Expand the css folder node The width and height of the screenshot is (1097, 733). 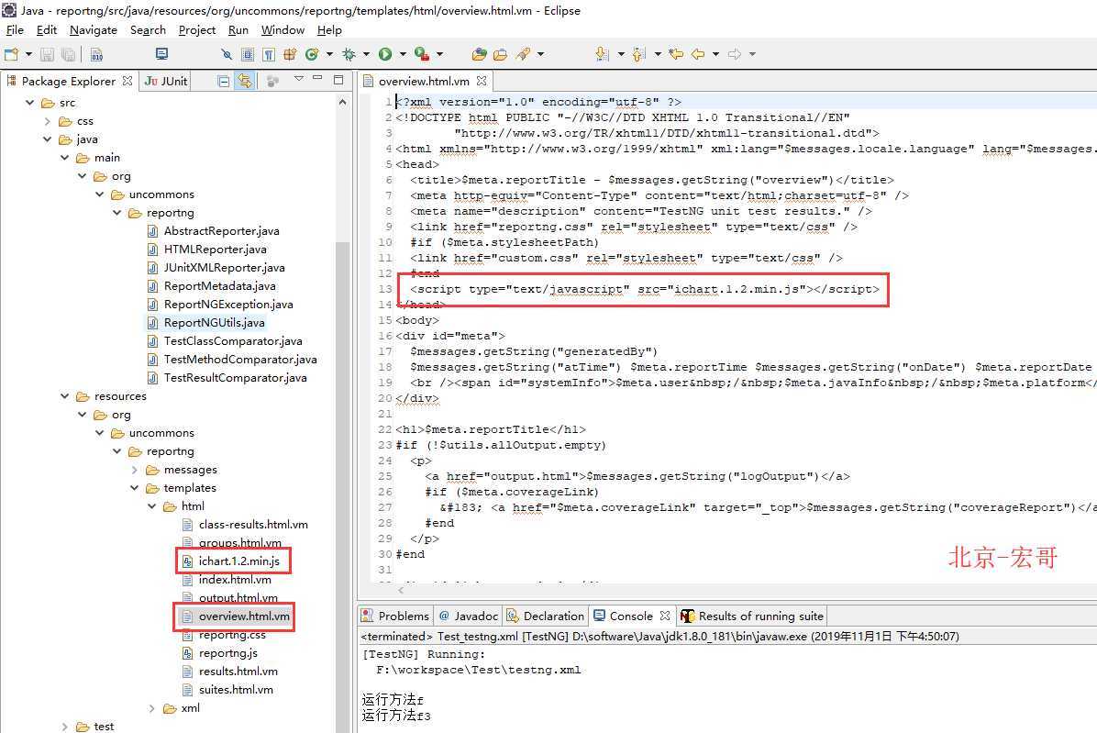[47, 121]
